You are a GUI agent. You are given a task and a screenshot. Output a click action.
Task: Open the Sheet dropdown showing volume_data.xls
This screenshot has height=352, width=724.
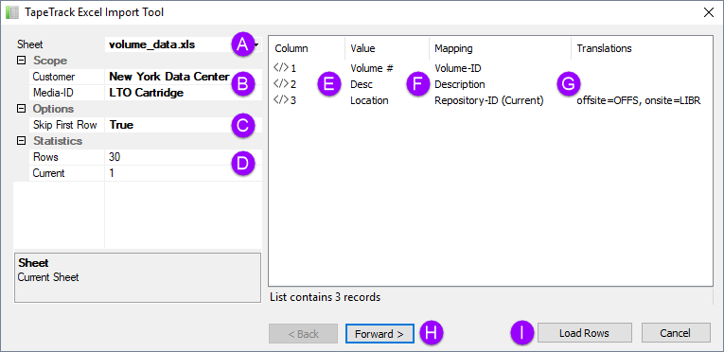256,44
